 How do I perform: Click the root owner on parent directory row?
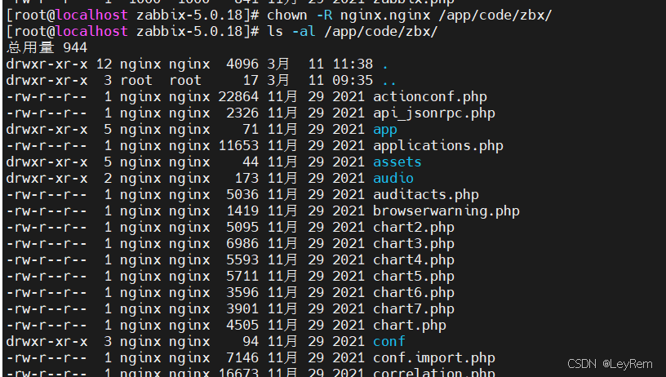(x=136, y=80)
